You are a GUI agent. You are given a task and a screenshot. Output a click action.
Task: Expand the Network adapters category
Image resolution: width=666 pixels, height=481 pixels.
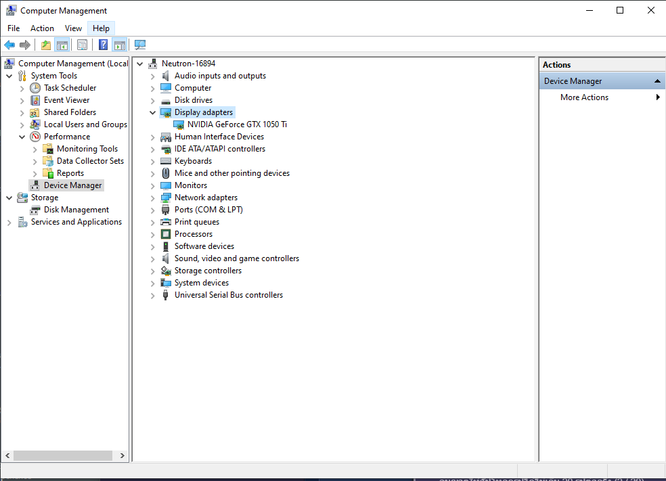pyautogui.click(x=152, y=198)
